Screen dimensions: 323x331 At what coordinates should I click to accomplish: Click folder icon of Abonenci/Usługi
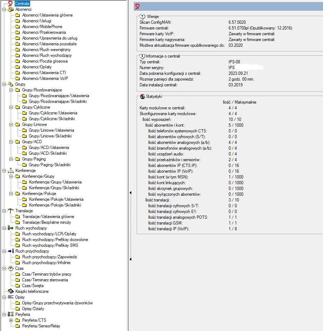(18, 21)
